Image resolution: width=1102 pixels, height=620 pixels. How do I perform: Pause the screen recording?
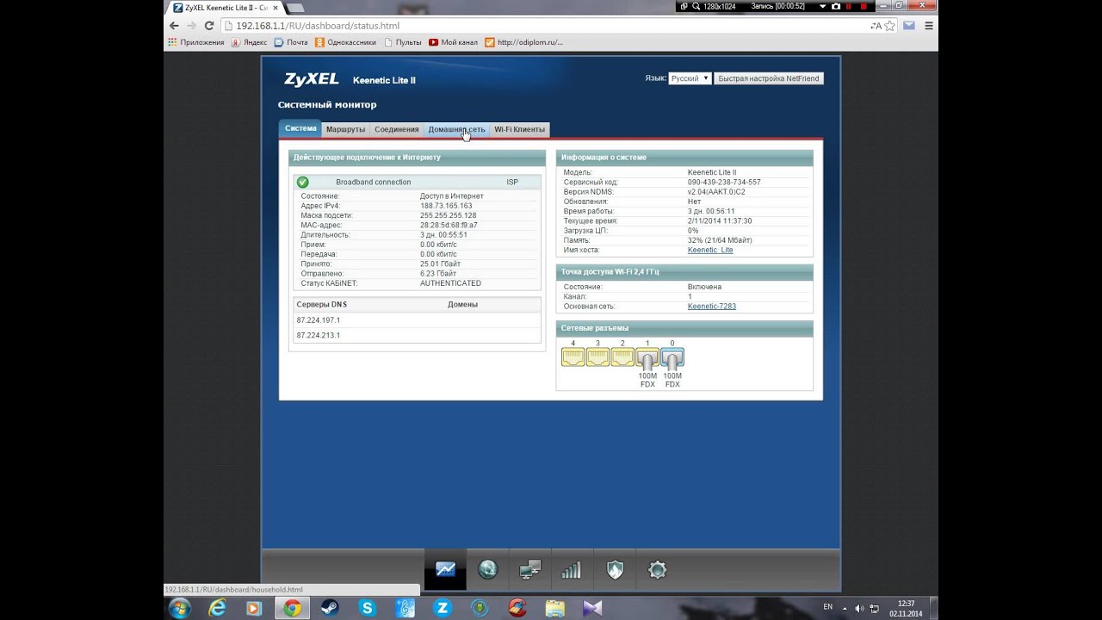850,6
